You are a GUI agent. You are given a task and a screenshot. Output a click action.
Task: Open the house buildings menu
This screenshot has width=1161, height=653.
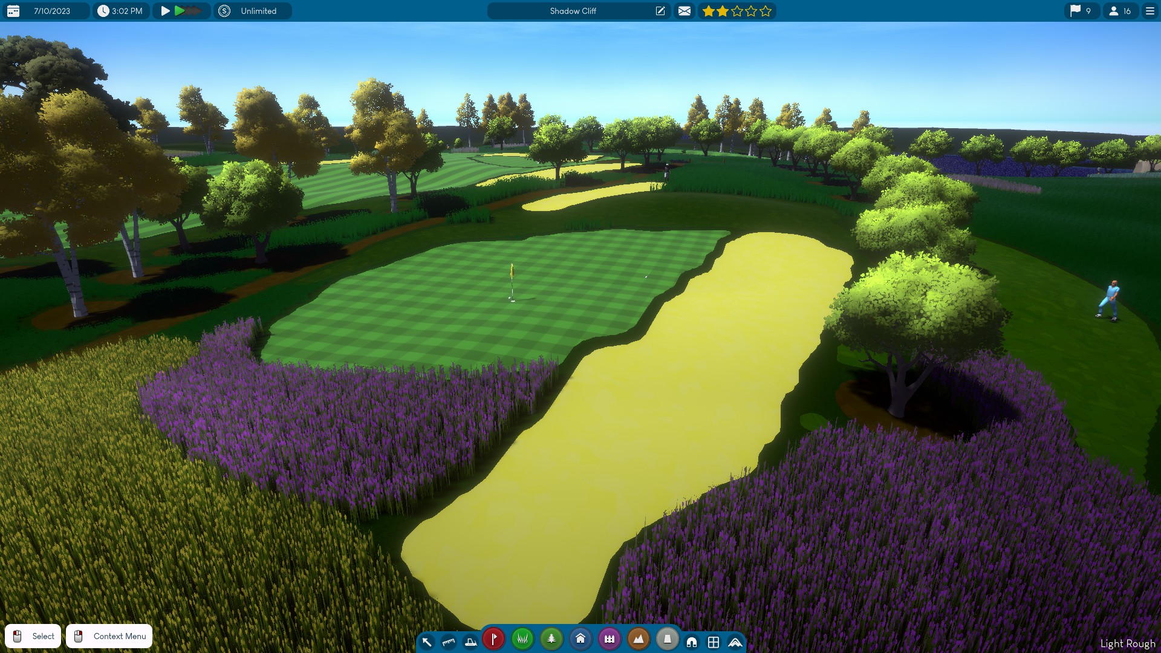coord(580,638)
